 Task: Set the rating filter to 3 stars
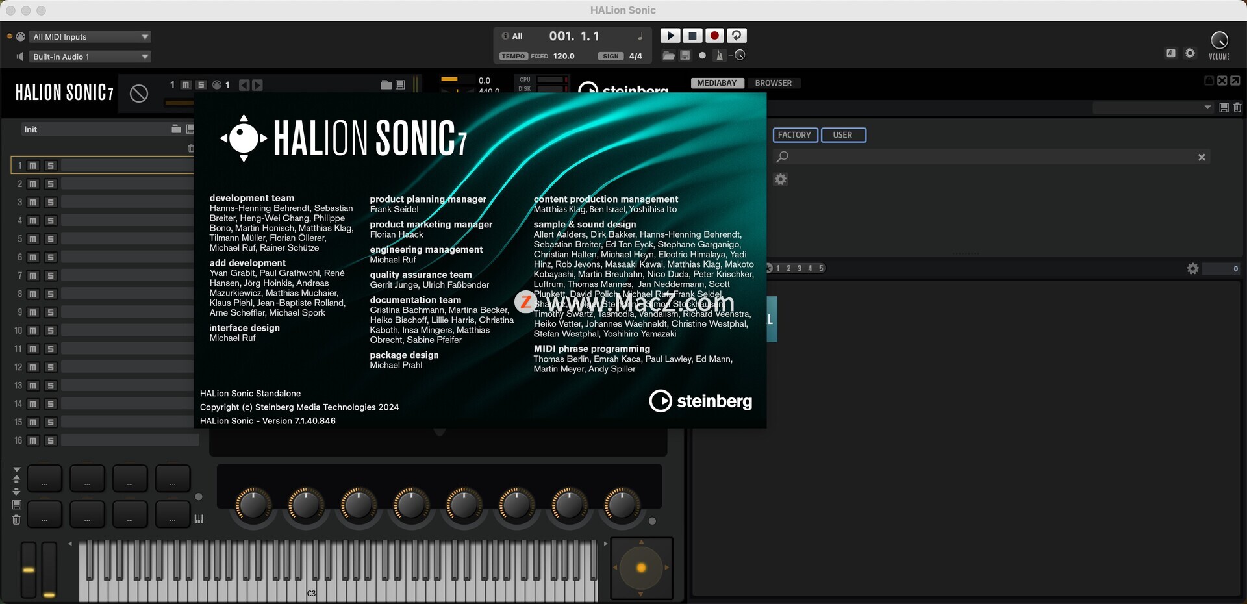click(800, 268)
